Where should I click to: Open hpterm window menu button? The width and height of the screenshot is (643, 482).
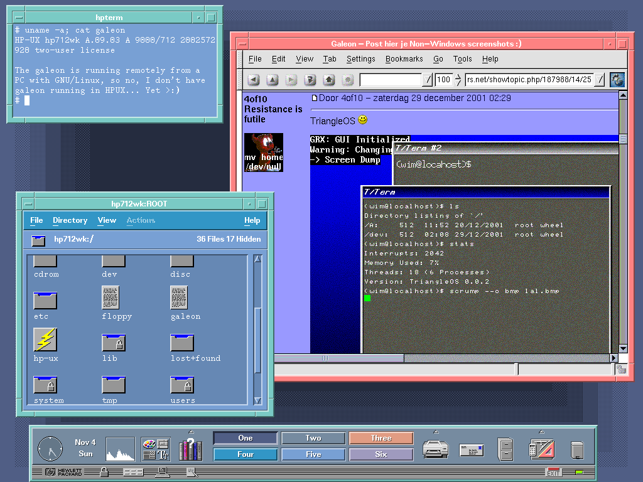pyautogui.click(x=19, y=18)
